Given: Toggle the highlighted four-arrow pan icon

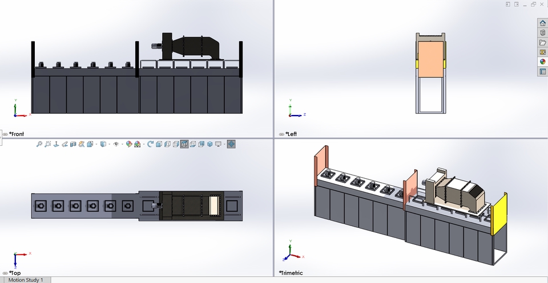Looking at the screenshot, I should coord(232,144).
